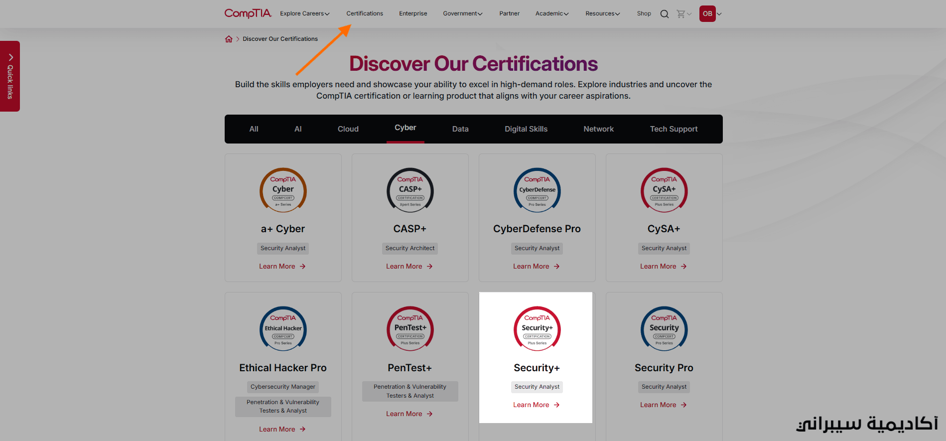Click the CySA+ card title
Screen dimensions: 946x441
pyautogui.click(x=664, y=229)
